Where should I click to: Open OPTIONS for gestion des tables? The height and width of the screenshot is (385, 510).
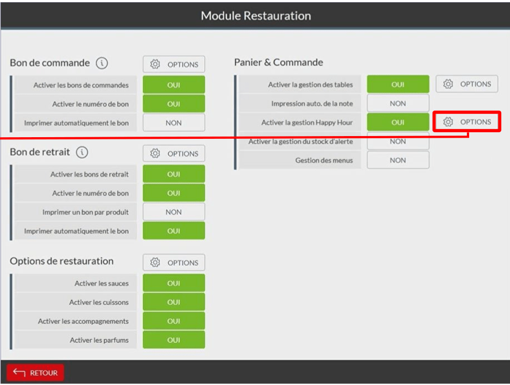(467, 84)
